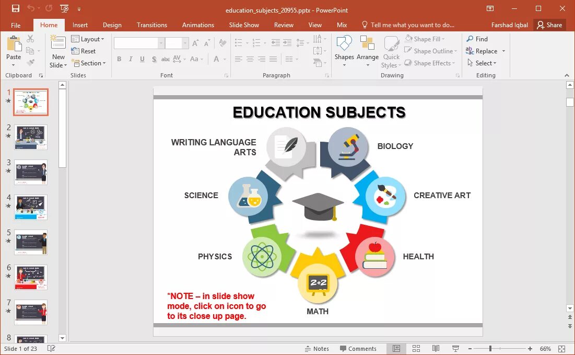Collapse the ribbon with arrow
This screenshot has width=575, height=355.
pyautogui.click(x=567, y=75)
